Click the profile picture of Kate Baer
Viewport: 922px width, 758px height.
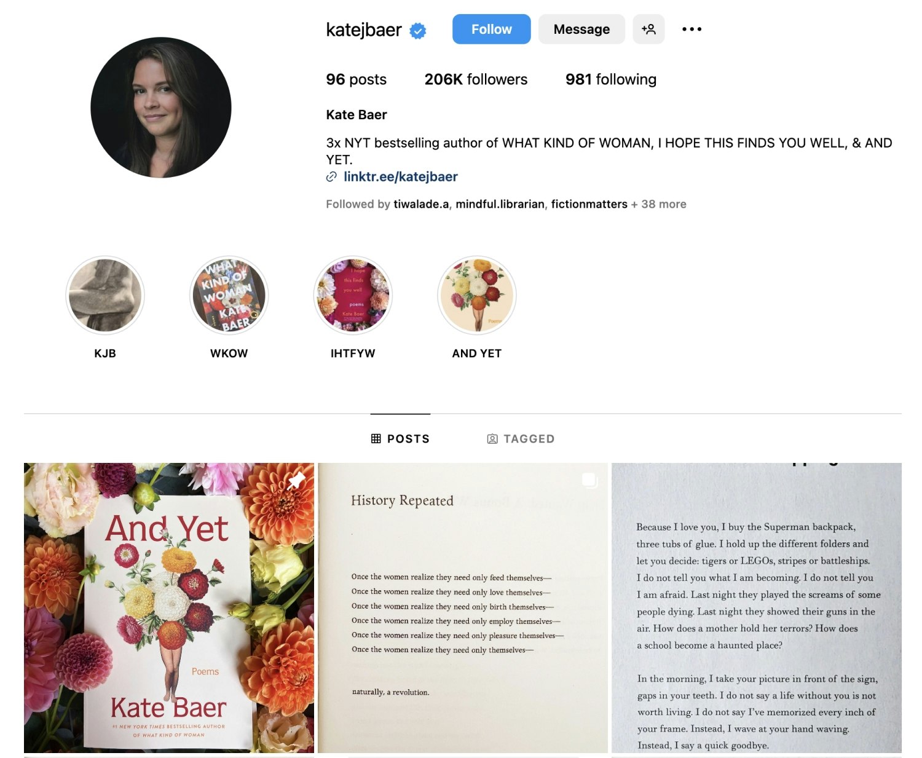point(161,108)
